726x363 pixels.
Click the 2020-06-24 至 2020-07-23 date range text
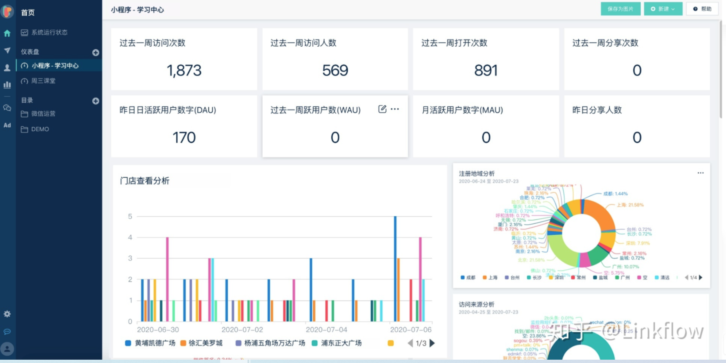click(x=488, y=181)
